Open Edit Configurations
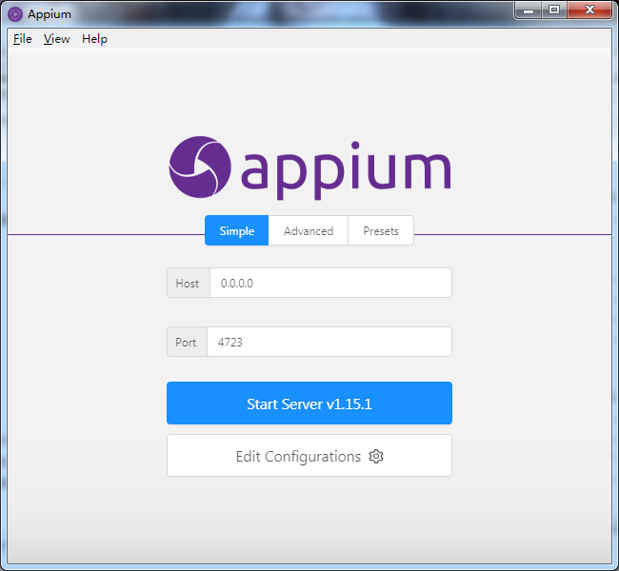 click(x=309, y=456)
